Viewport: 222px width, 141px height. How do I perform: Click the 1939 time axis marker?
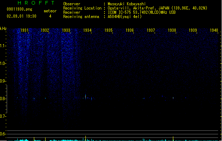[x=193, y=30]
